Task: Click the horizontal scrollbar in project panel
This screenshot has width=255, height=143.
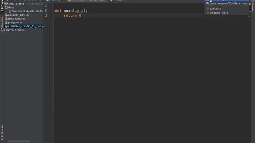Action: click(x=20, y=141)
